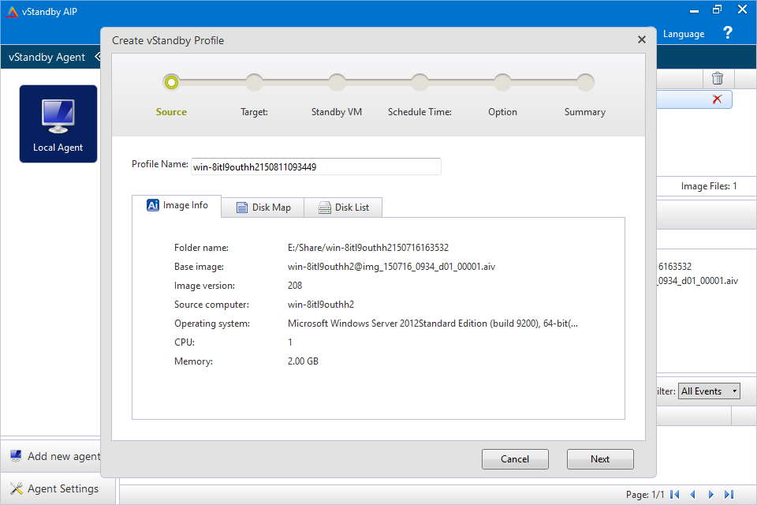Select the Summary wizard step circle
Image resolution: width=757 pixels, height=505 pixels.
click(584, 81)
